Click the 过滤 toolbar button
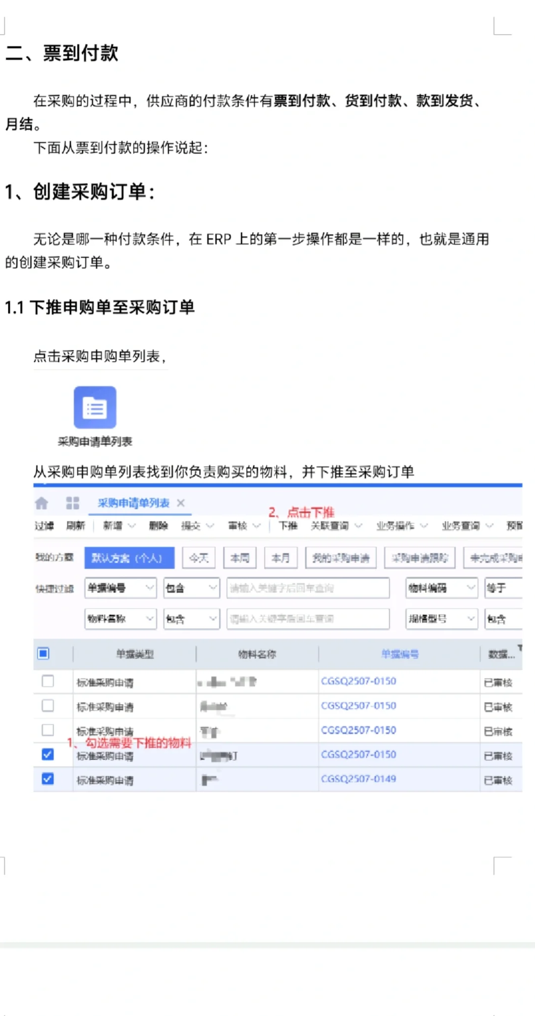The image size is (535, 1016). click(x=44, y=526)
